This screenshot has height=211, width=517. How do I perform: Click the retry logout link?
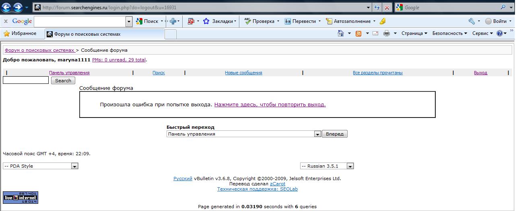(x=270, y=105)
